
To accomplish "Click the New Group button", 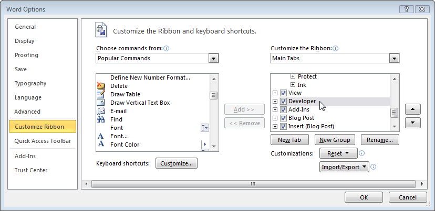I will click(x=335, y=140).
